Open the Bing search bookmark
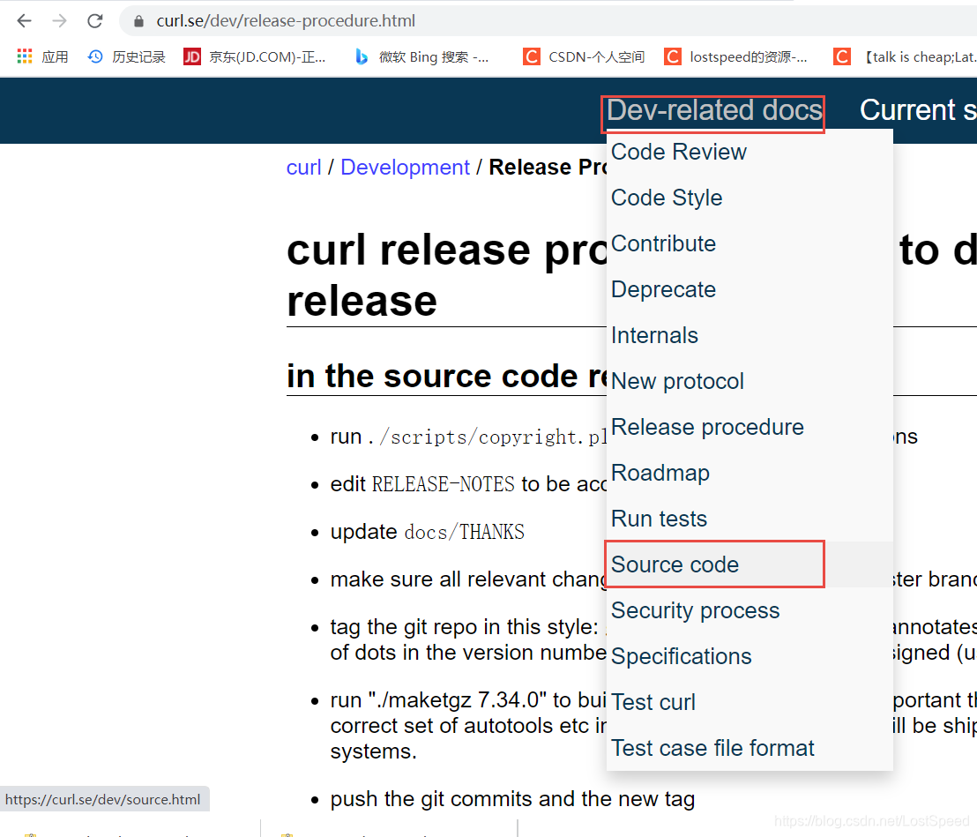 421,56
